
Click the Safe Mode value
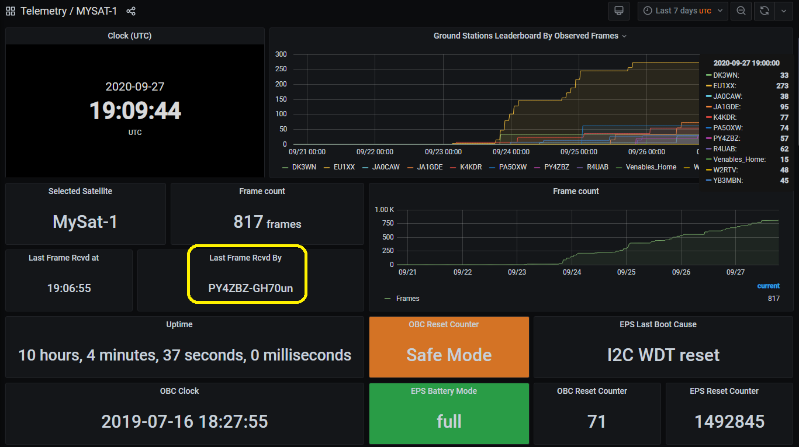pos(449,355)
